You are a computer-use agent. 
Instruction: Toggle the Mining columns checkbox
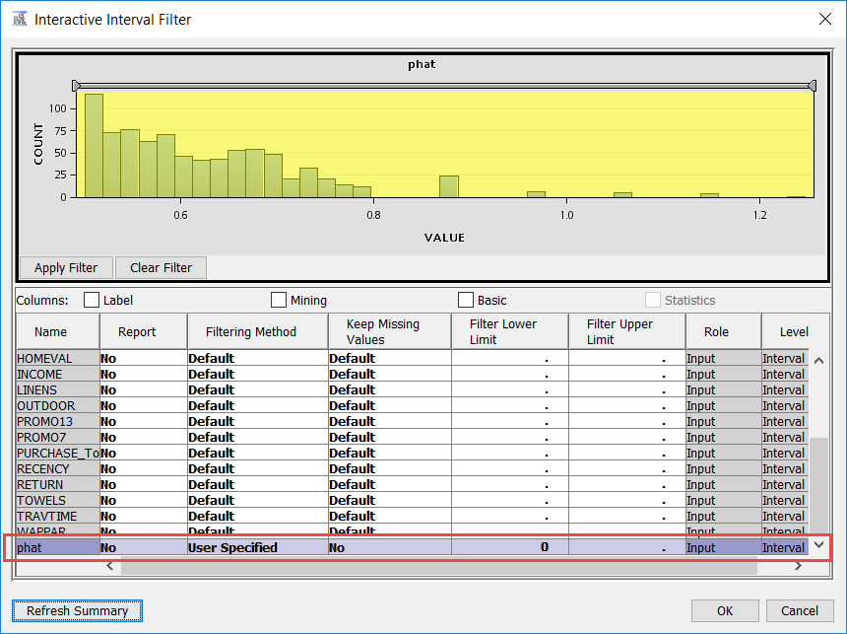tap(279, 300)
